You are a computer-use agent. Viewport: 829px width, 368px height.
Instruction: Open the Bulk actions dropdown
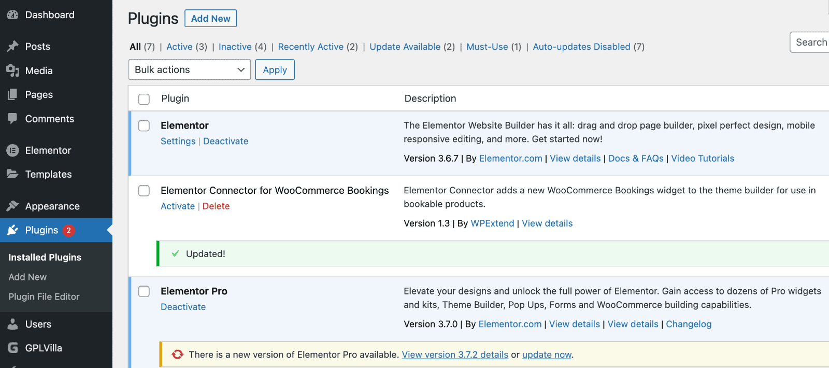190,69
